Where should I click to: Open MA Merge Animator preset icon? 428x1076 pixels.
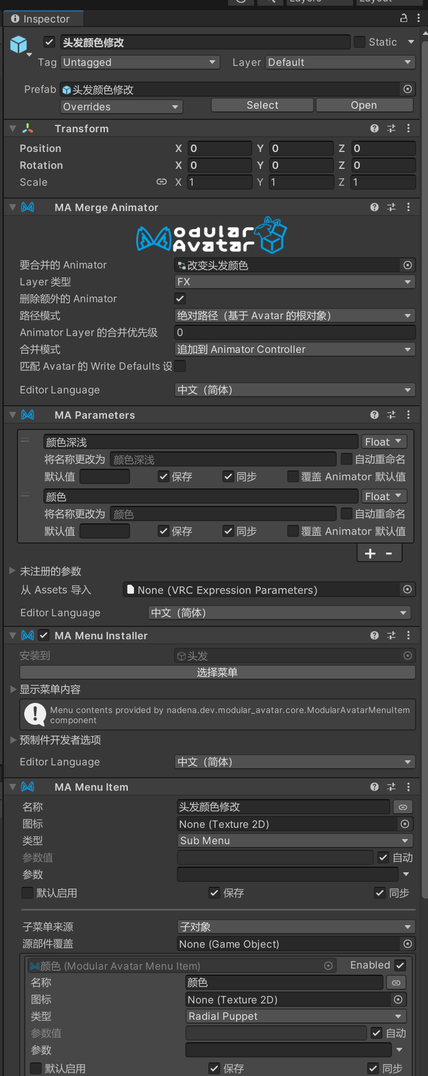(x=391, y=207)
